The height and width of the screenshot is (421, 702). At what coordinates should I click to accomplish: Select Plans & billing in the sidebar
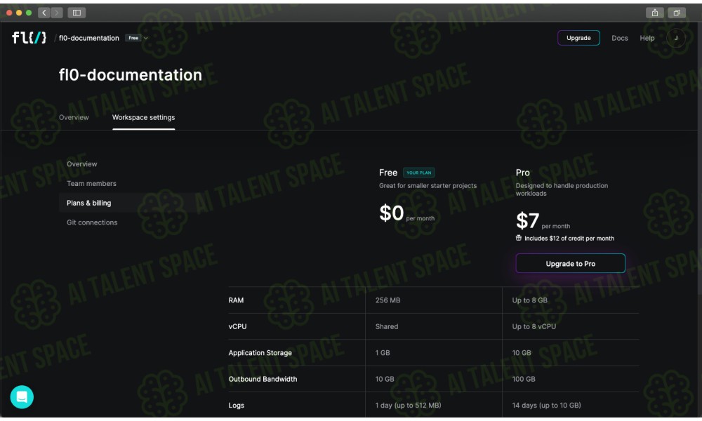tap(88, 203)
